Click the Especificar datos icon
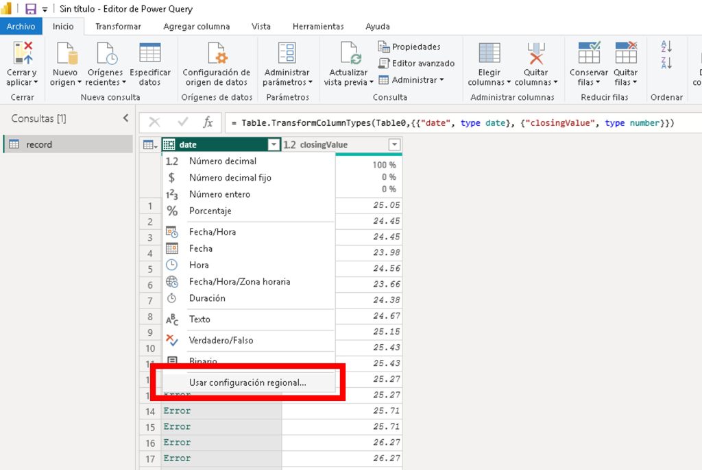 pos(149,55)
